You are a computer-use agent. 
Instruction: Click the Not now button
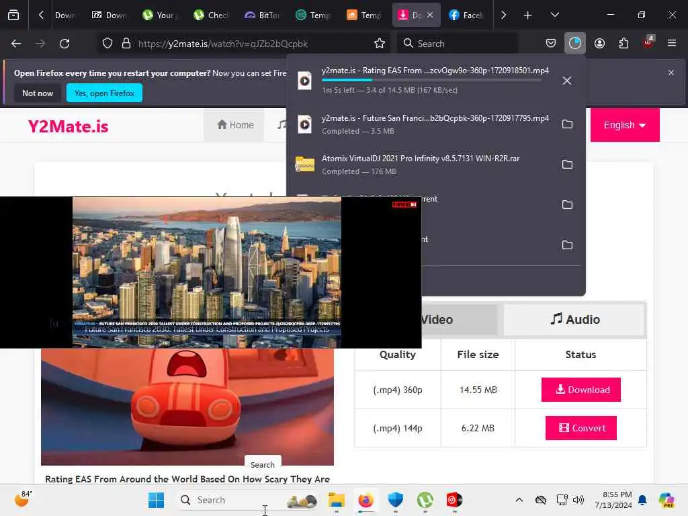pyautogui.click(x=38, y=93)
